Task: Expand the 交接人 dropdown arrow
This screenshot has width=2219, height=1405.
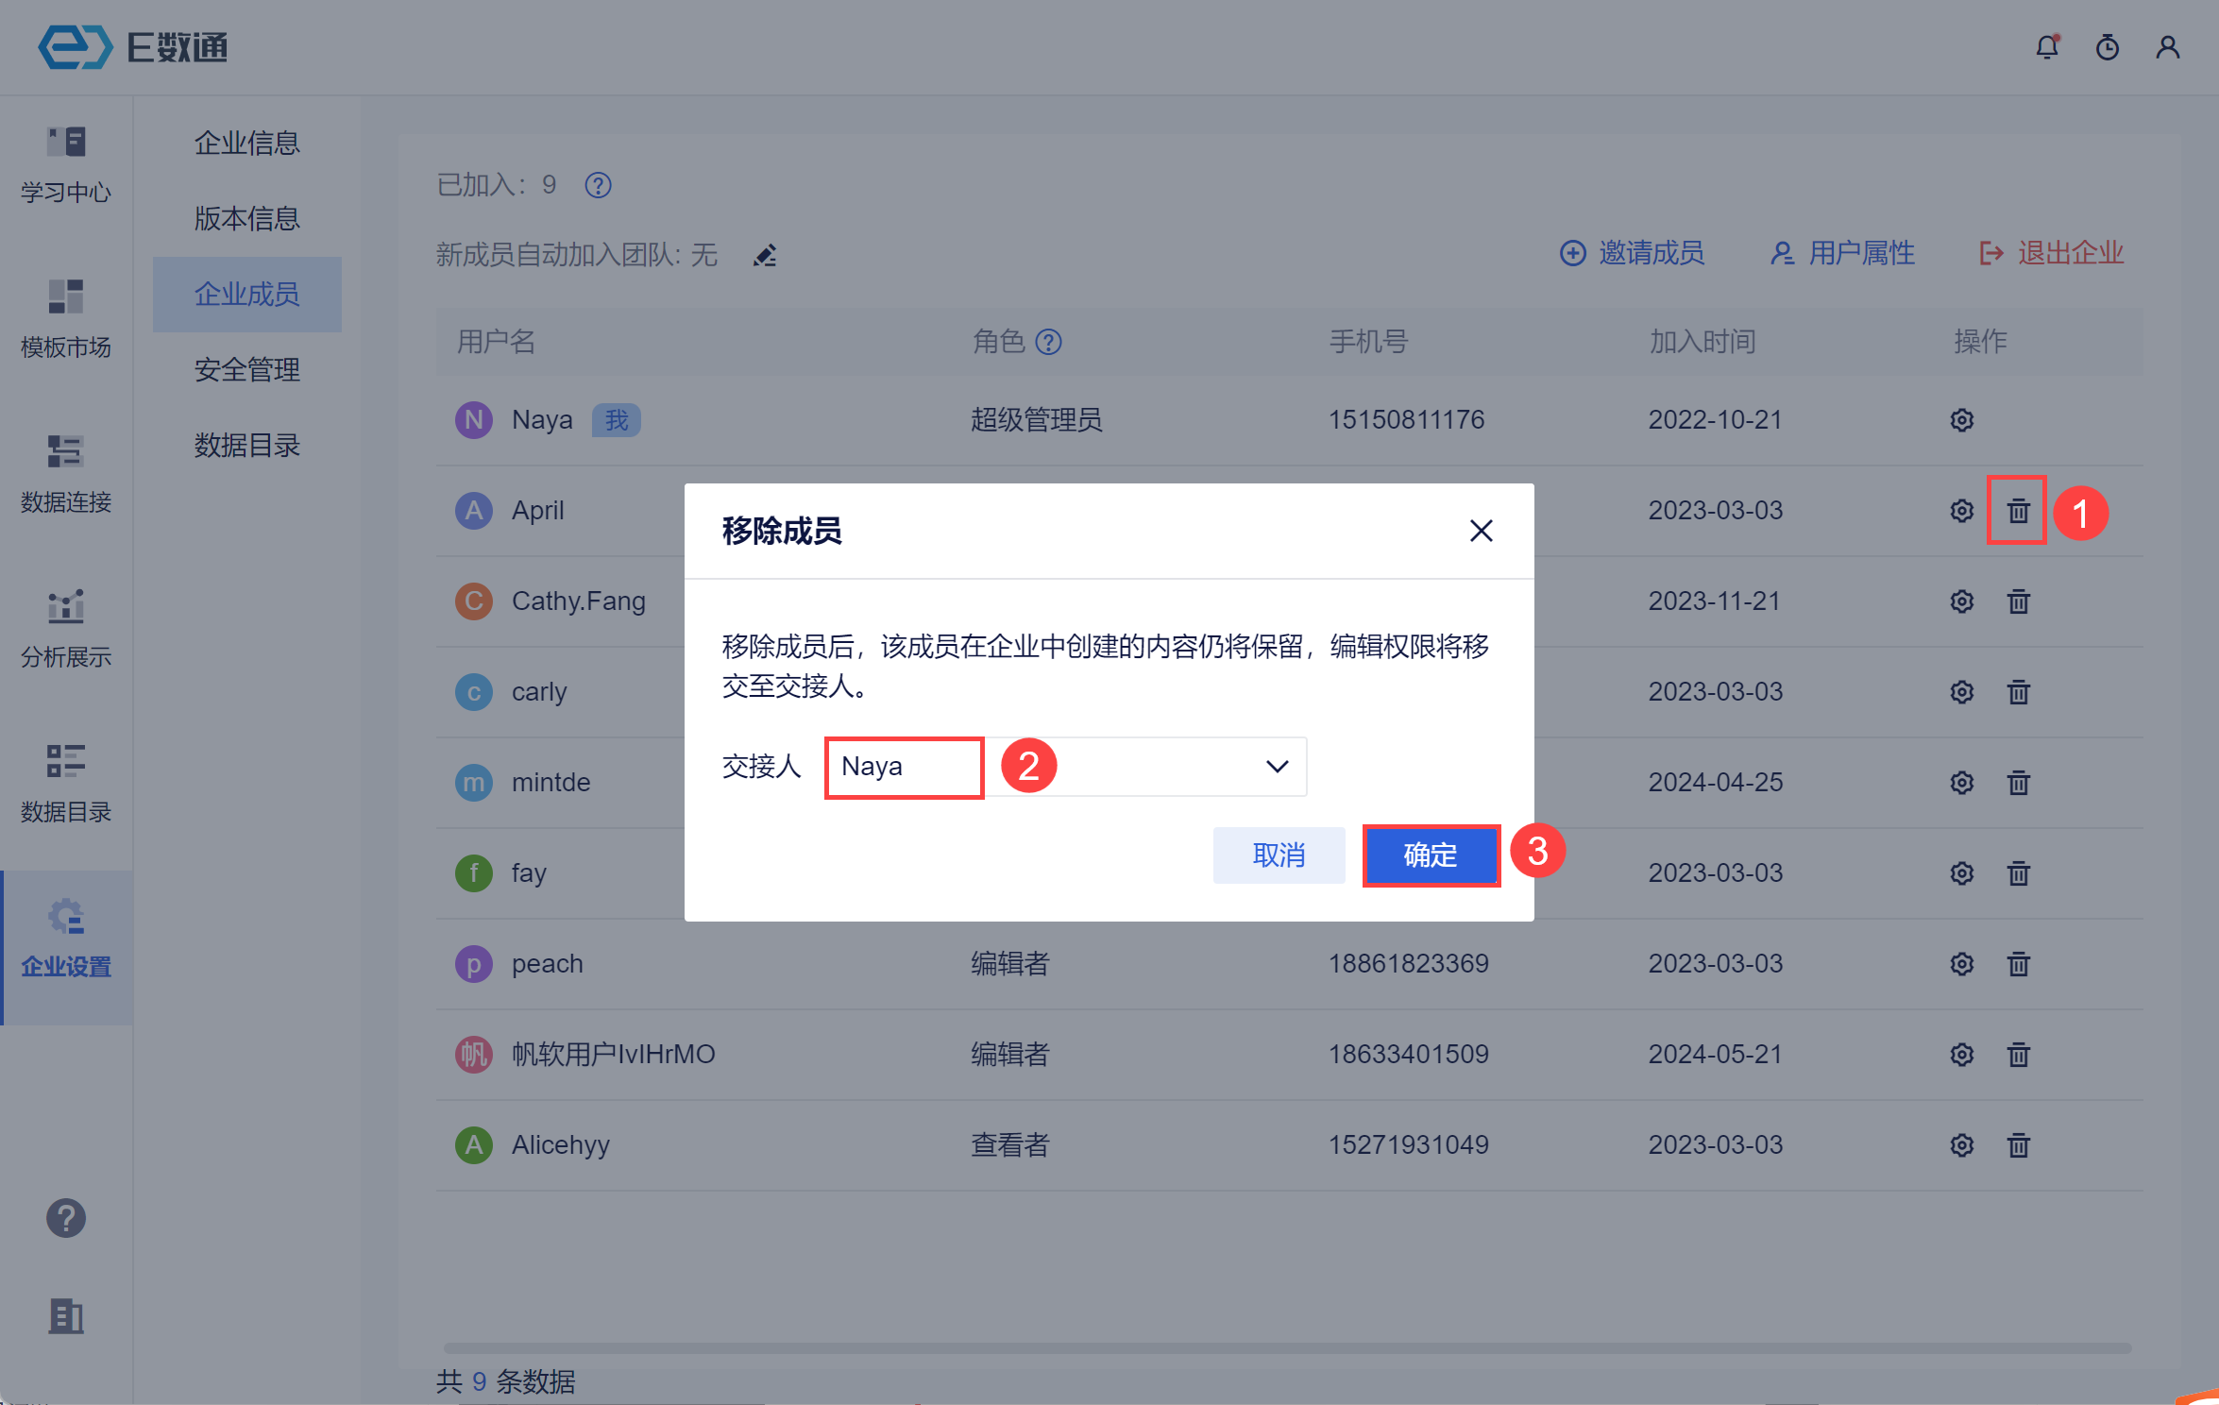Action: [1277, 767]
